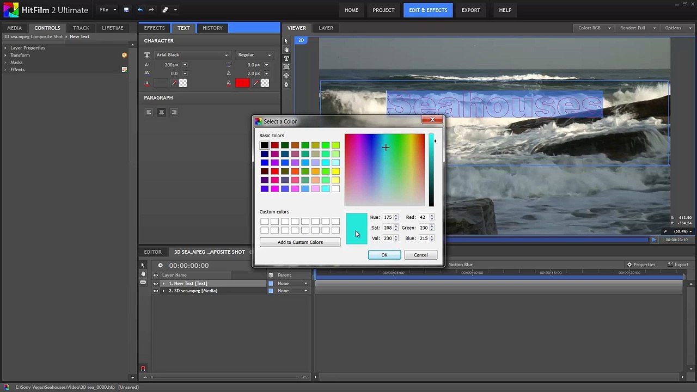Pick the white basic color swatch
697x392 pixels.
[x=335, y=189]
